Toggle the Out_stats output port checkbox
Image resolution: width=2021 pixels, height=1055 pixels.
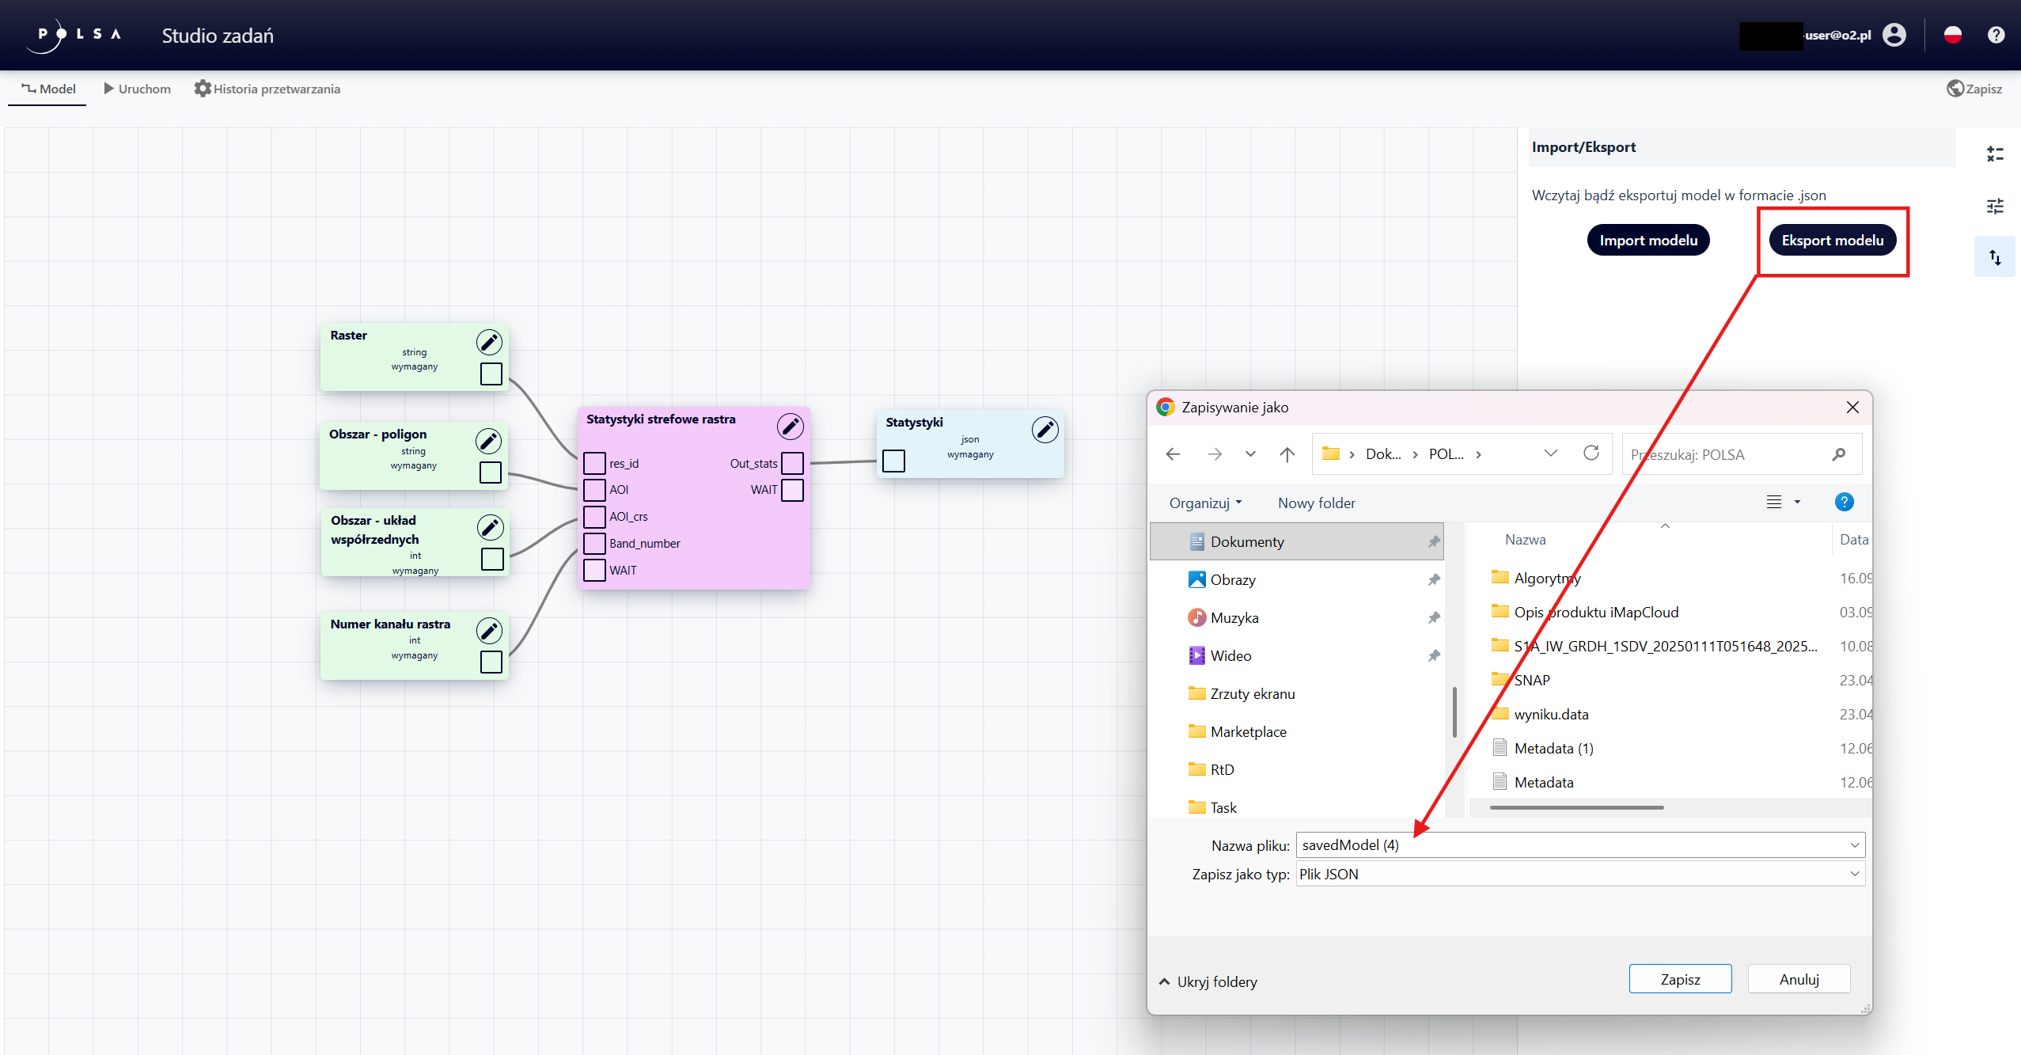(x=792, y=463)
